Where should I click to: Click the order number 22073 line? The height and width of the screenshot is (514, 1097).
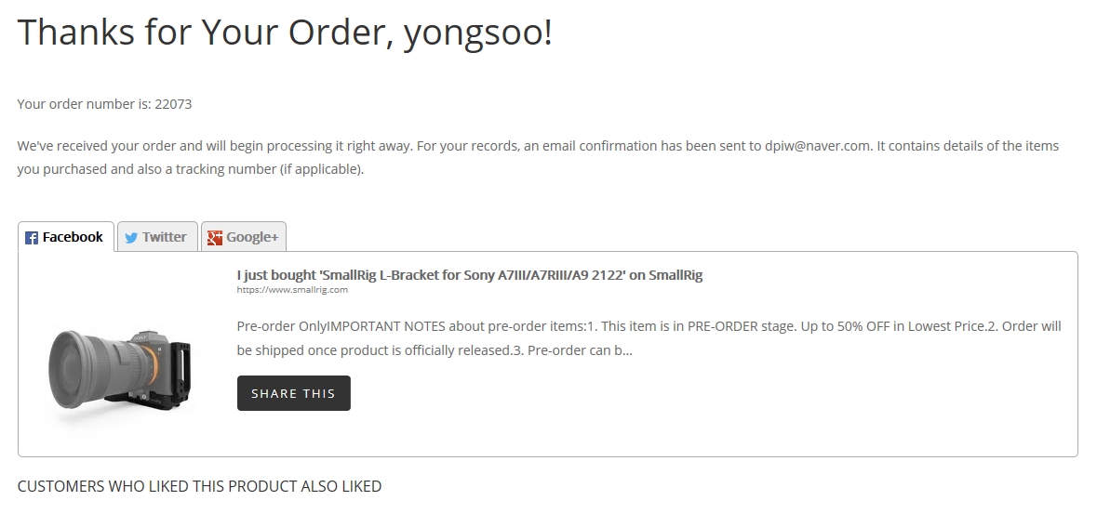pyautogui.click(x=104, y=104)
